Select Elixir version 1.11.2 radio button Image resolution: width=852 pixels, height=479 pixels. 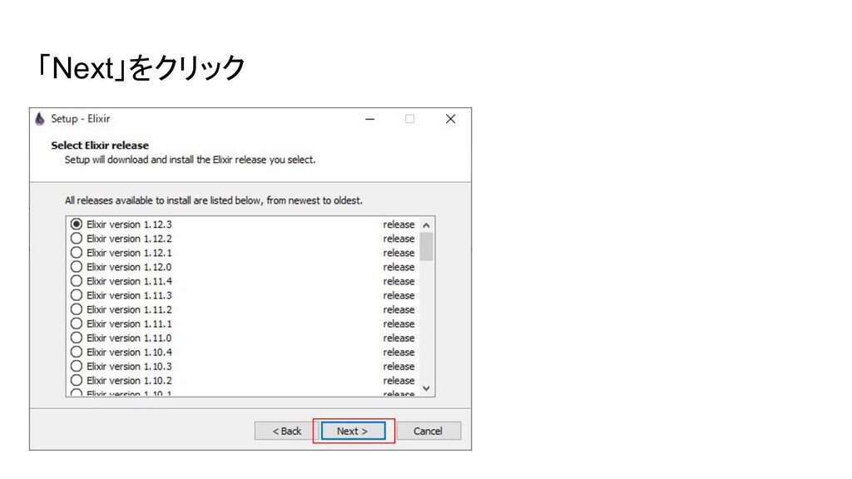(x=77, y=309)
